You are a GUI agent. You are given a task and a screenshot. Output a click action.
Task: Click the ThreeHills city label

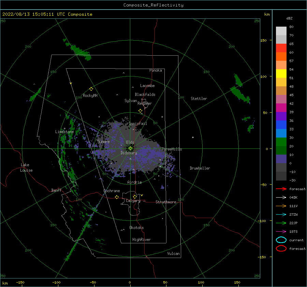(x=172, y=149)
